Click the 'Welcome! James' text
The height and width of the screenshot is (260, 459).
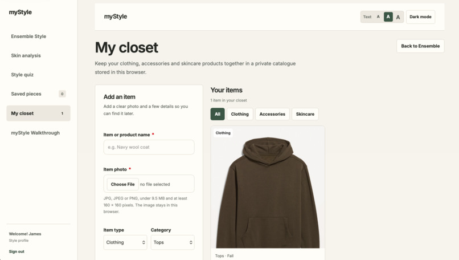tap(25, 234)
